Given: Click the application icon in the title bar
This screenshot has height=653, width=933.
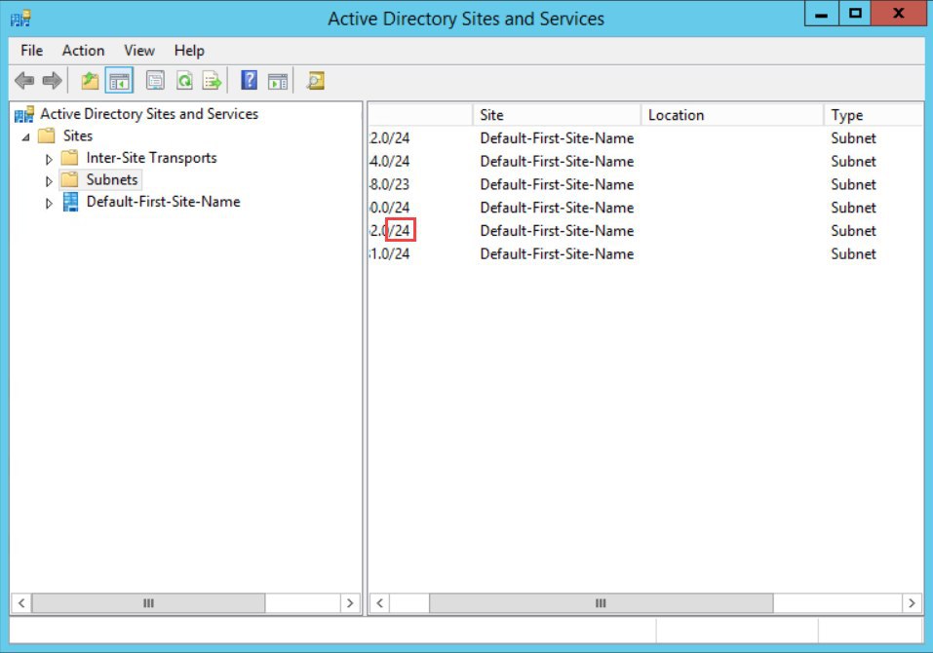Looking at the screenshot, I should (20, 19).
